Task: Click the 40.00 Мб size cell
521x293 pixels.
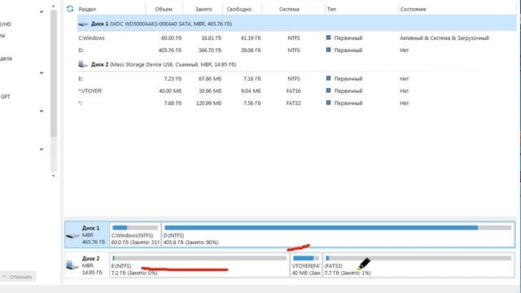Action: [x=170, y=90]
